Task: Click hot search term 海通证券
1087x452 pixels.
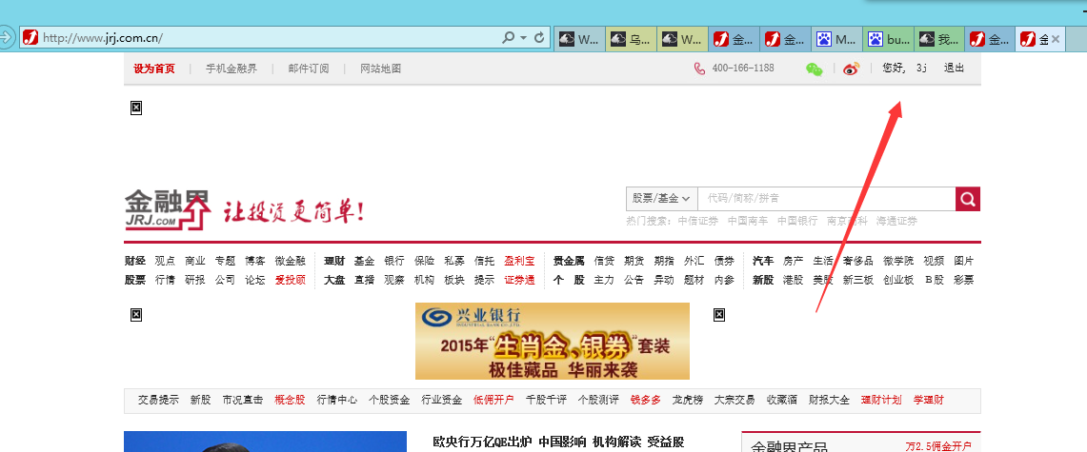Action: pos(896,222)
